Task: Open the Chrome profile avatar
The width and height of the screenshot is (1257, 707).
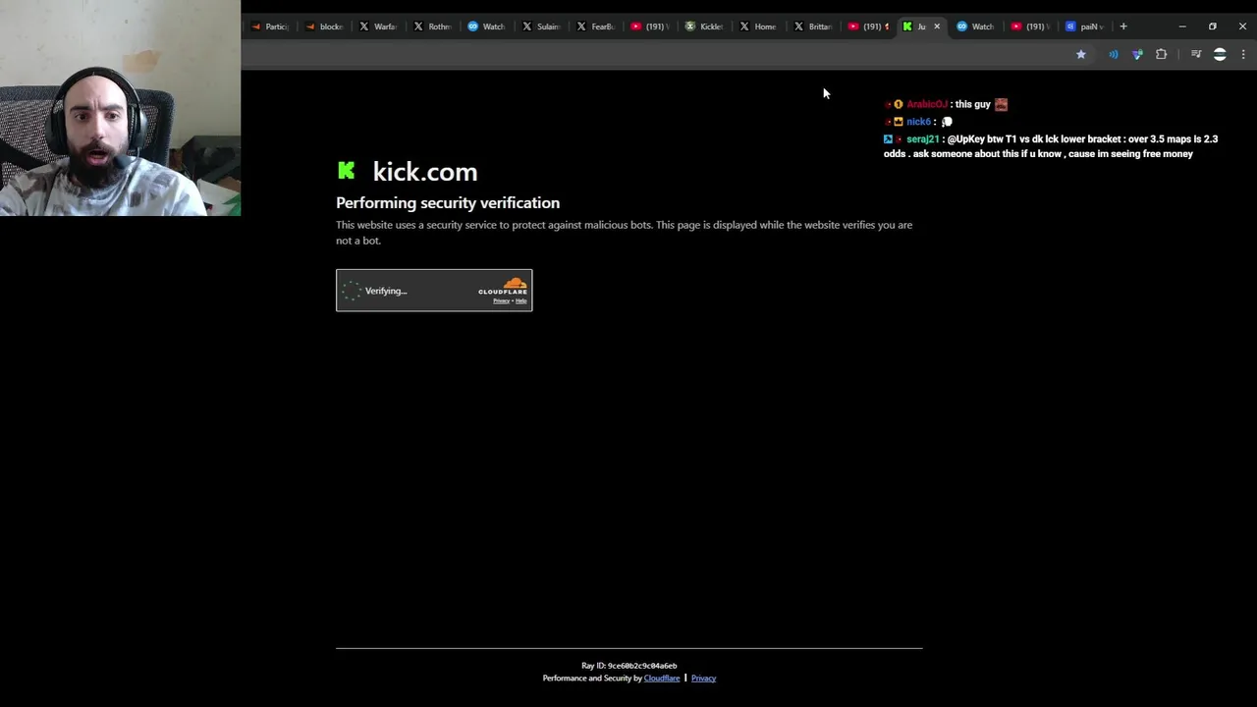Action: (1220, 55)
